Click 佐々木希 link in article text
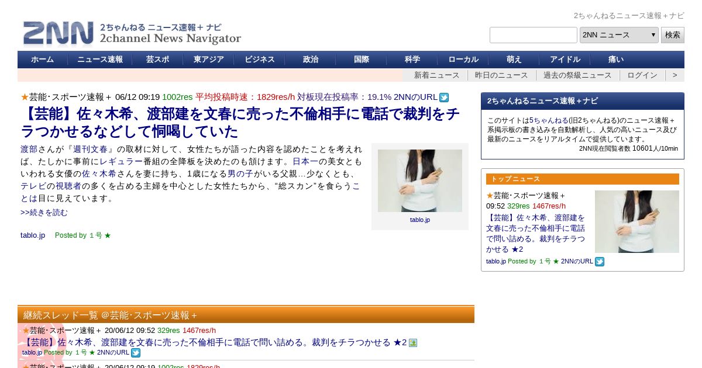 coord(99,173)
